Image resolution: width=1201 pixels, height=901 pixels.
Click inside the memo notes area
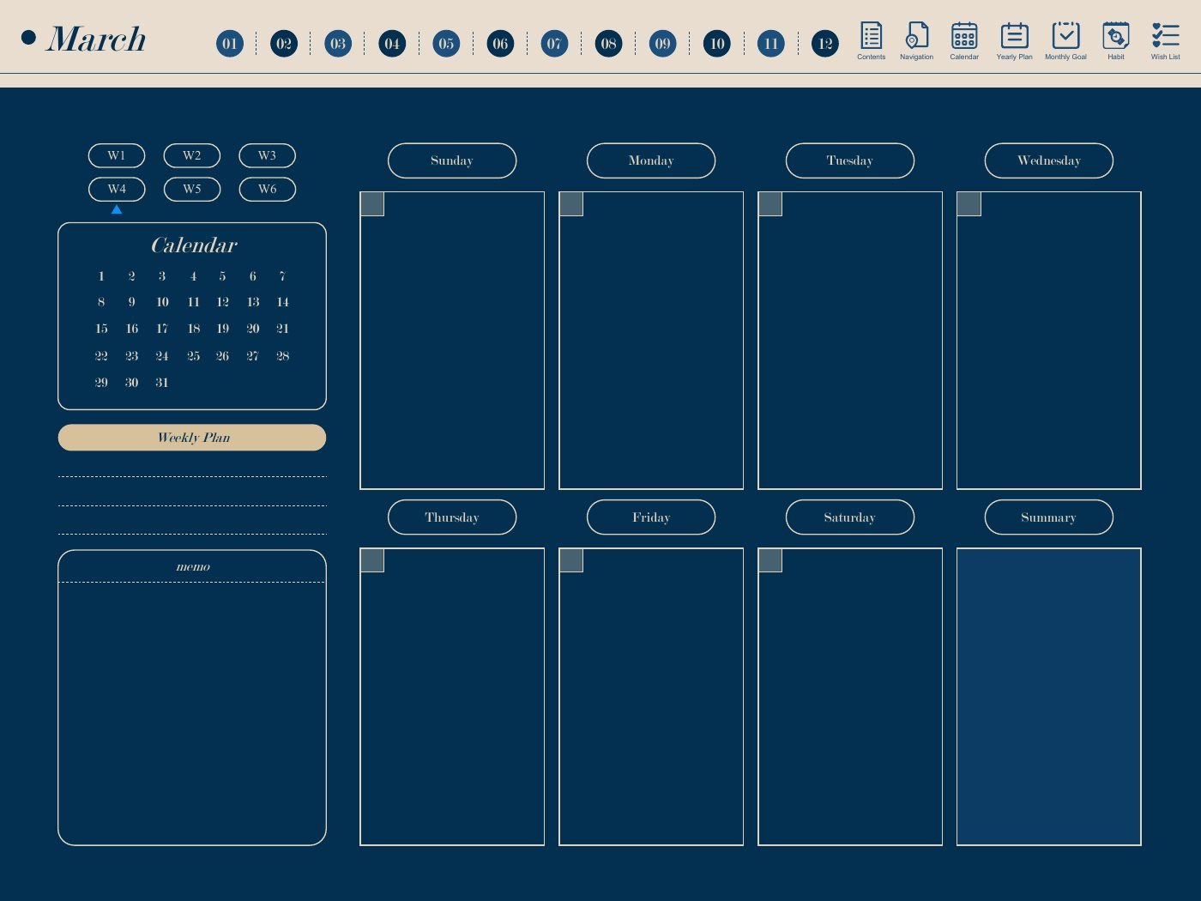192,713
